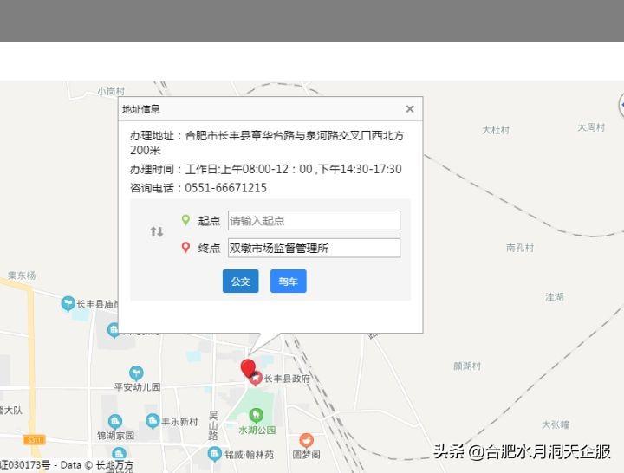
Task: Click the 铭威·翰林苑 map marker
Action: click(214, 454)
